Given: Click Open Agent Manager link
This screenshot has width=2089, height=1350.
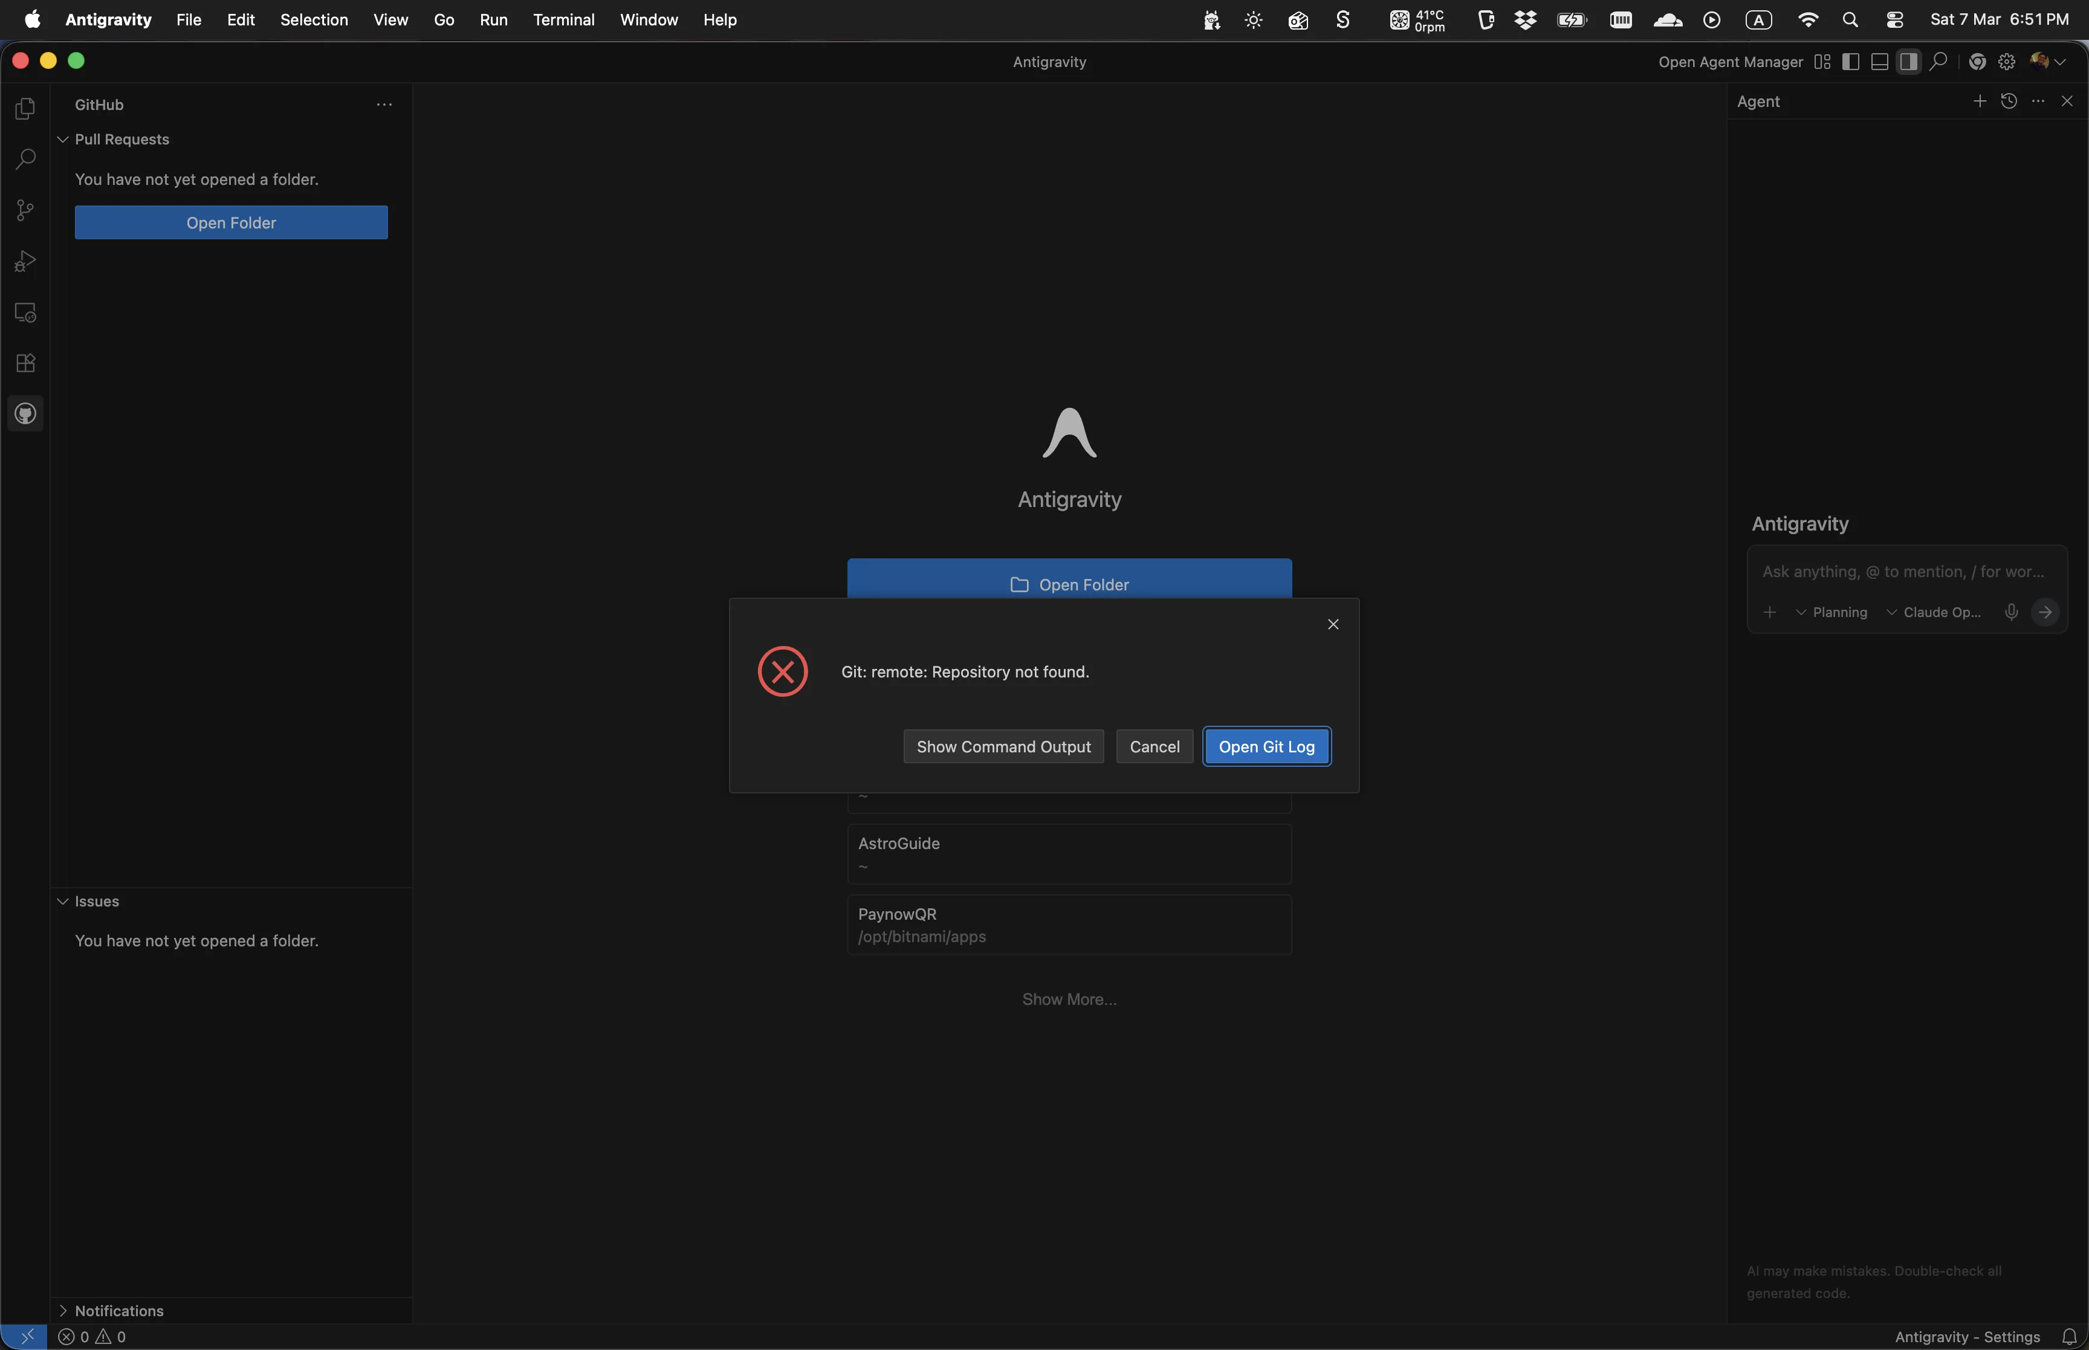Looking at the screenshot, I should (x=1731, y=62).
